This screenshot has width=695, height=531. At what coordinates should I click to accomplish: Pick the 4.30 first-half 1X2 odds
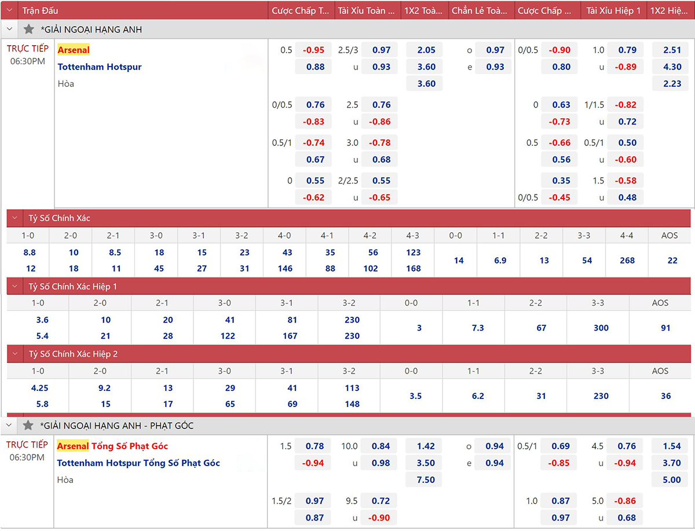(672, 67)
